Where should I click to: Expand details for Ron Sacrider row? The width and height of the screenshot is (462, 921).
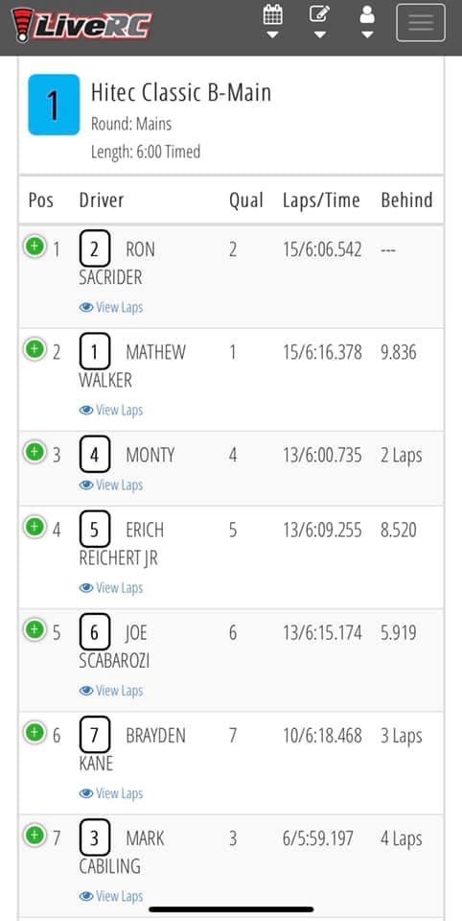click(35, 247)
